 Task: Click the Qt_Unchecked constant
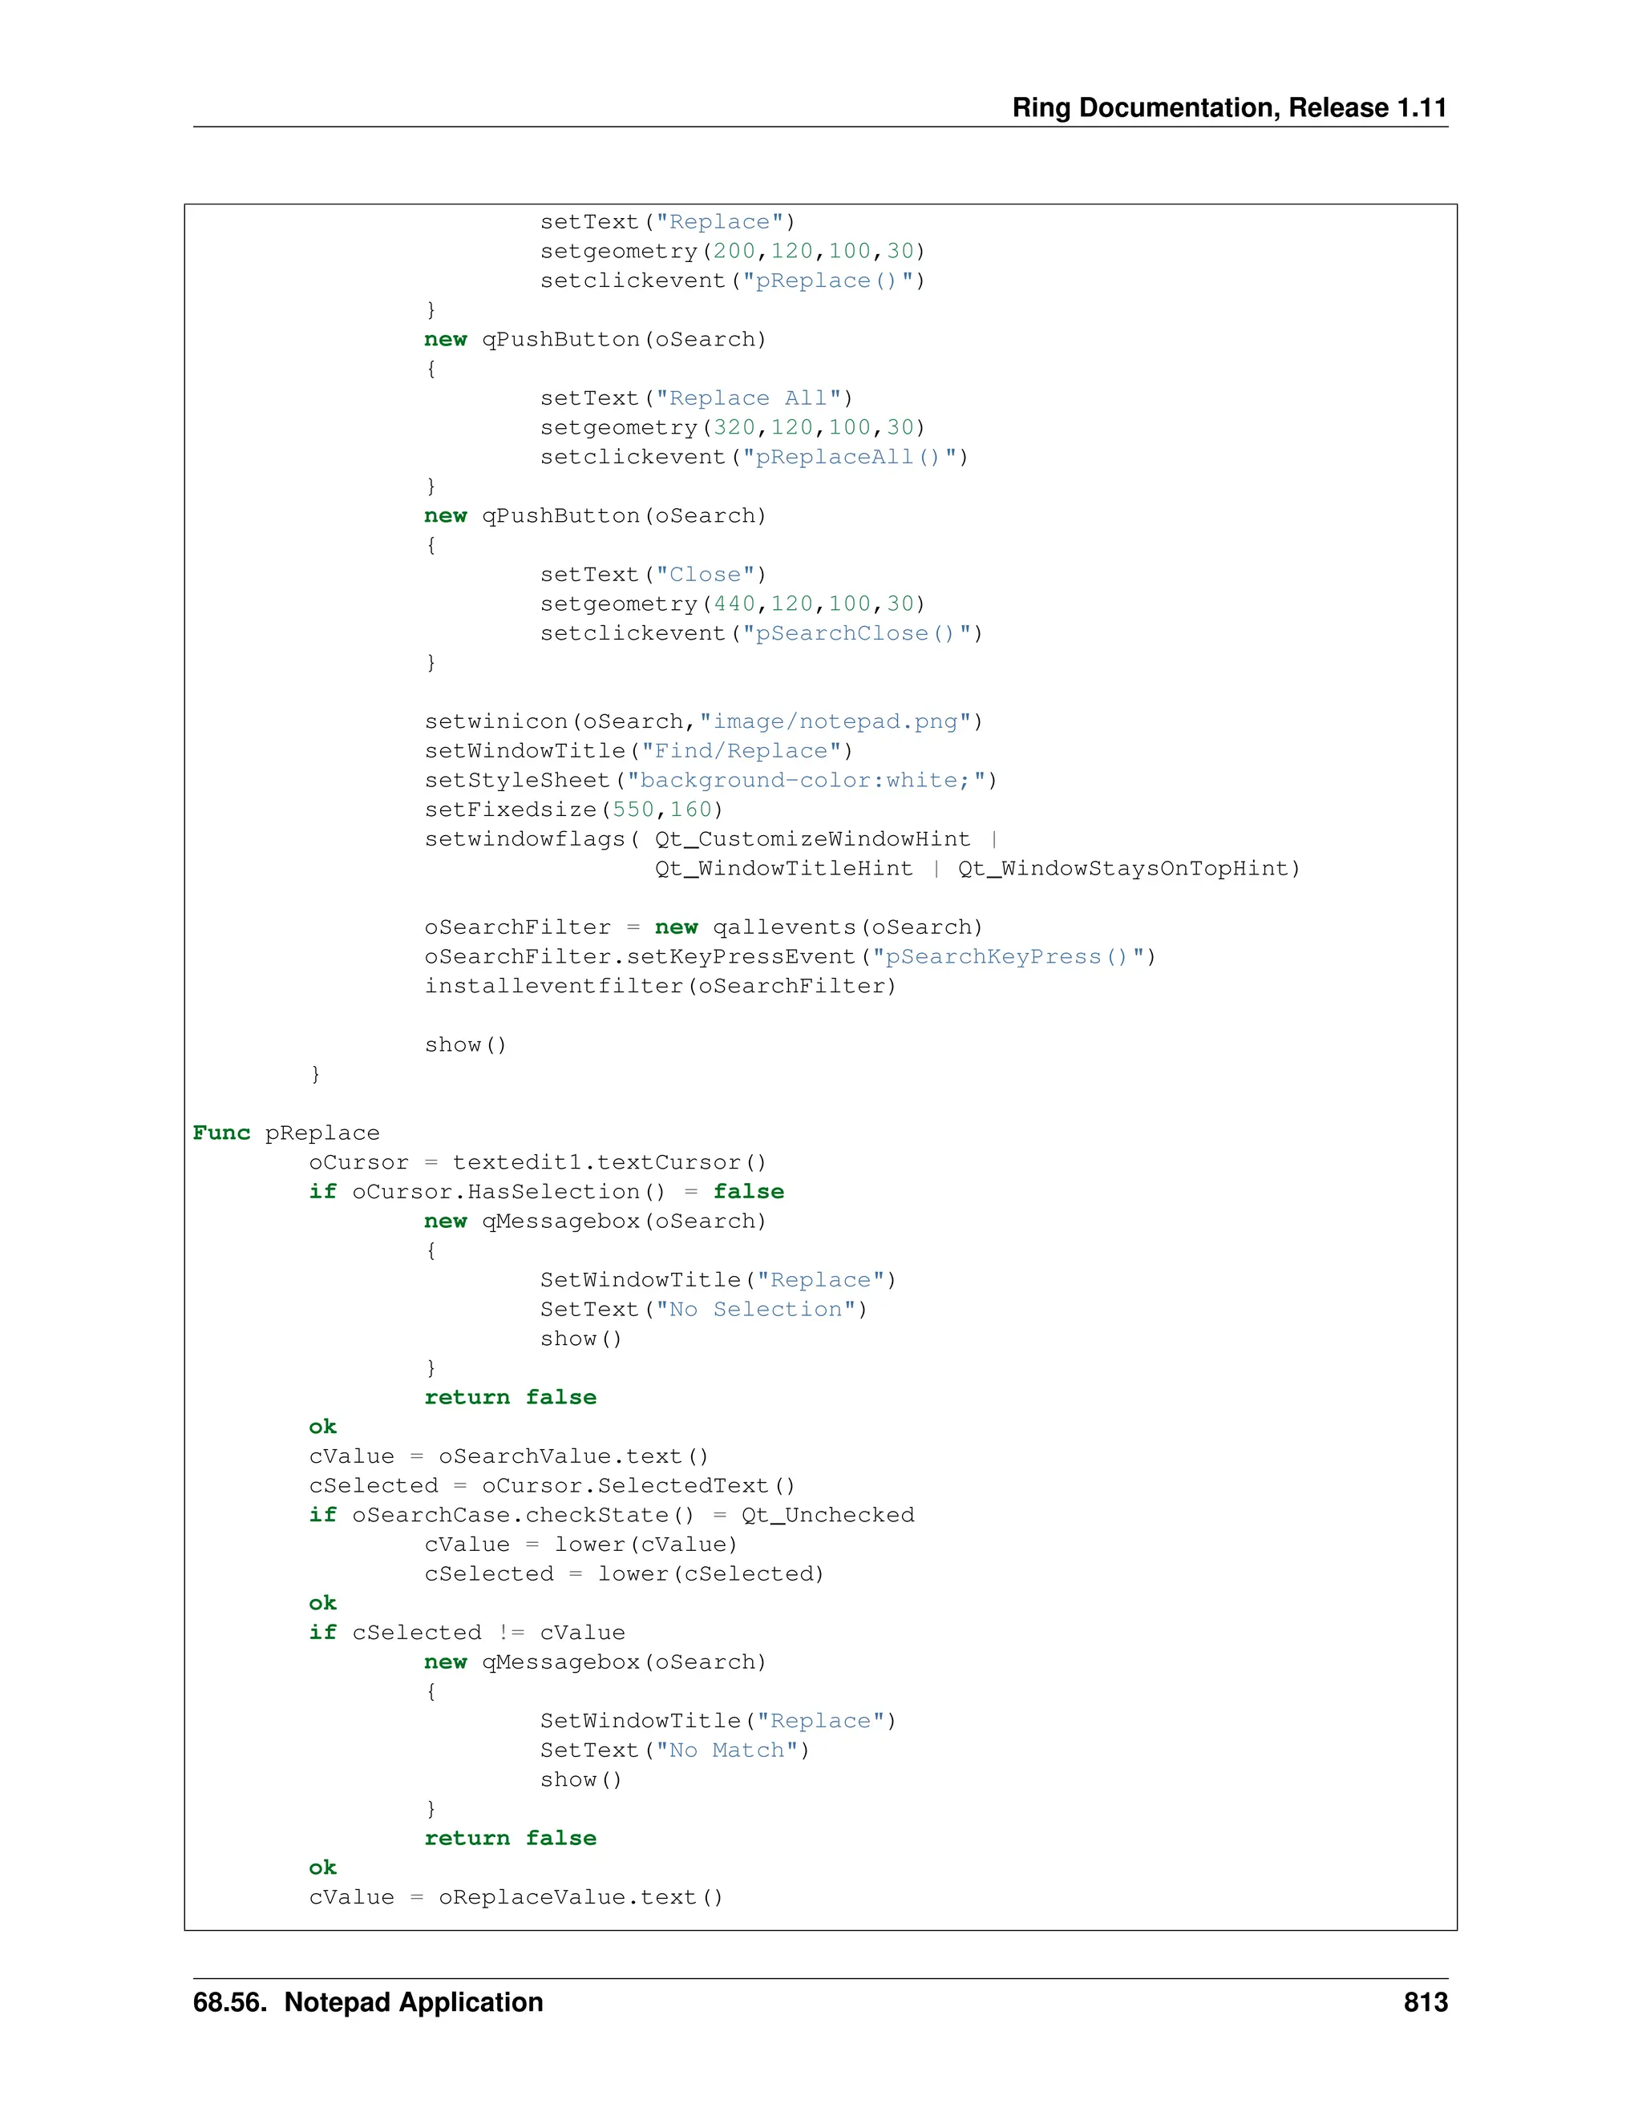(827, 1515)
